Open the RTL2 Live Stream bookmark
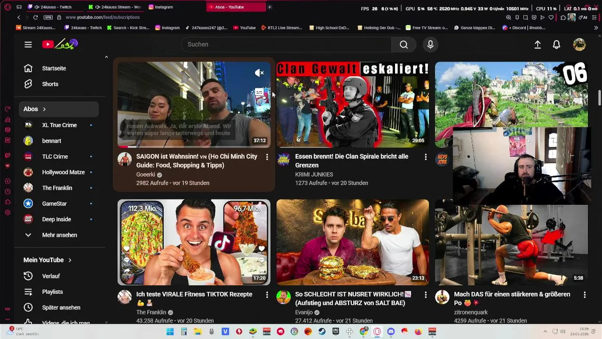The image size is (602, 339). [x=282, y=28]
